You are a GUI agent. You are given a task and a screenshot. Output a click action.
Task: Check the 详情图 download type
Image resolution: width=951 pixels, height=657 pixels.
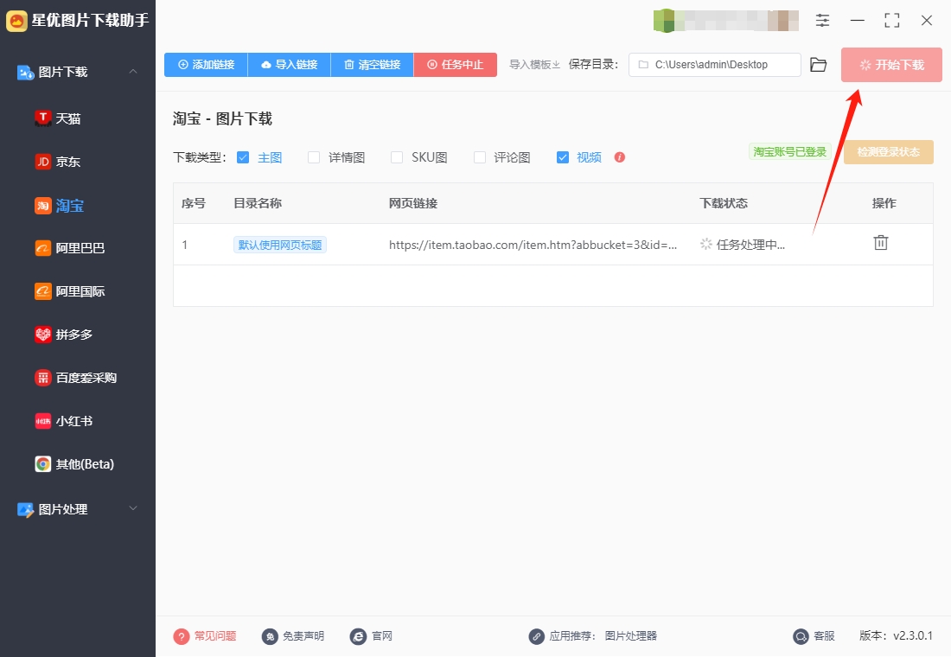(x=314, y=157)
